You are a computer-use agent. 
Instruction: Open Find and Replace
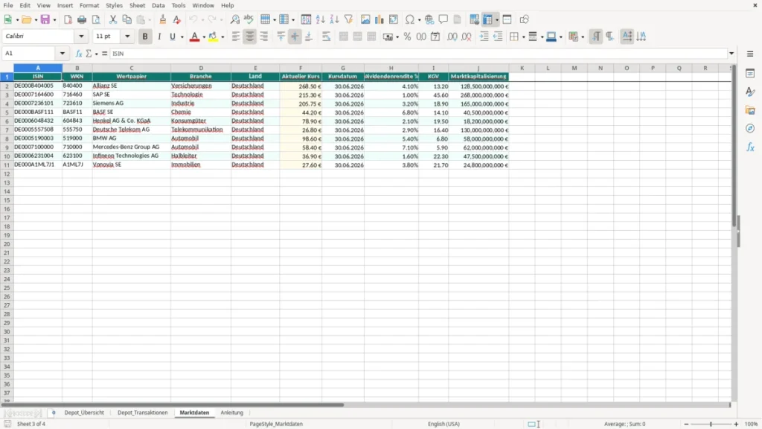pyautogui.click(x=234, y=19)
